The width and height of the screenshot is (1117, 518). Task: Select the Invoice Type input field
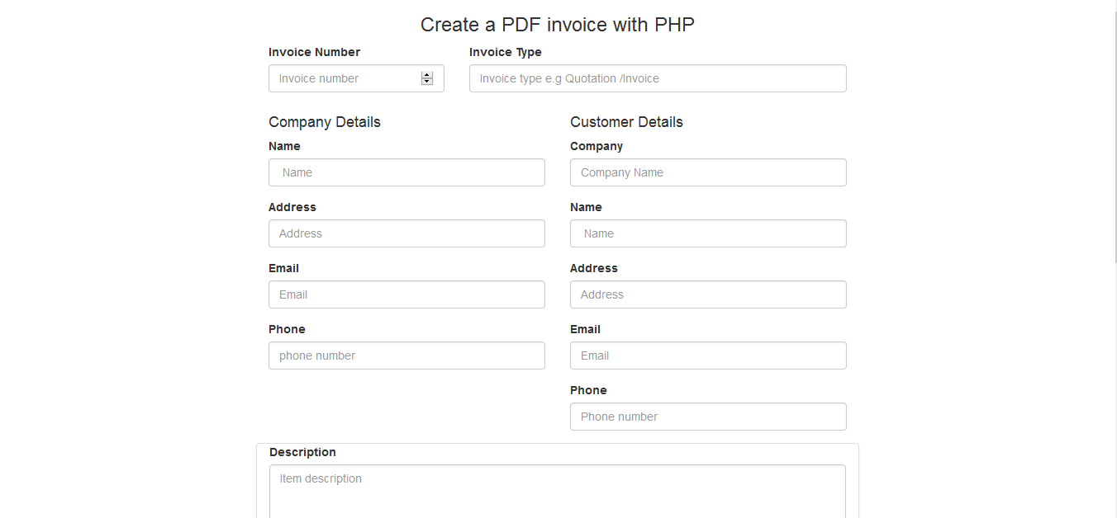(x=657, y=78)
